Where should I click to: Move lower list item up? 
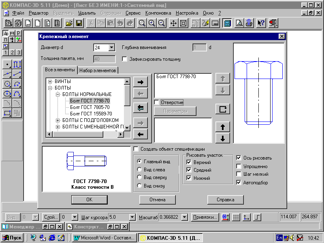222,127
